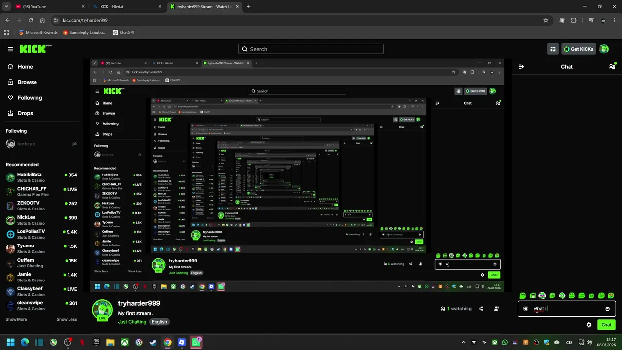This screenshot has width=622, height=350.
Task: Click the tryharder999 channel avatar
Action: [103, 310]
